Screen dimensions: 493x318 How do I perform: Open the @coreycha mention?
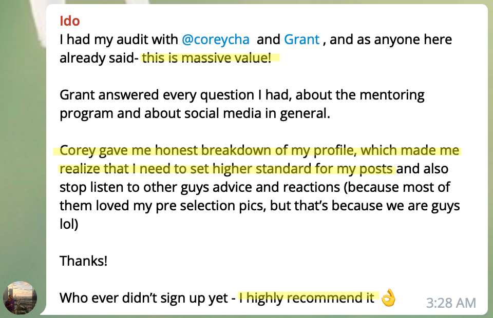tap(215, 39)
